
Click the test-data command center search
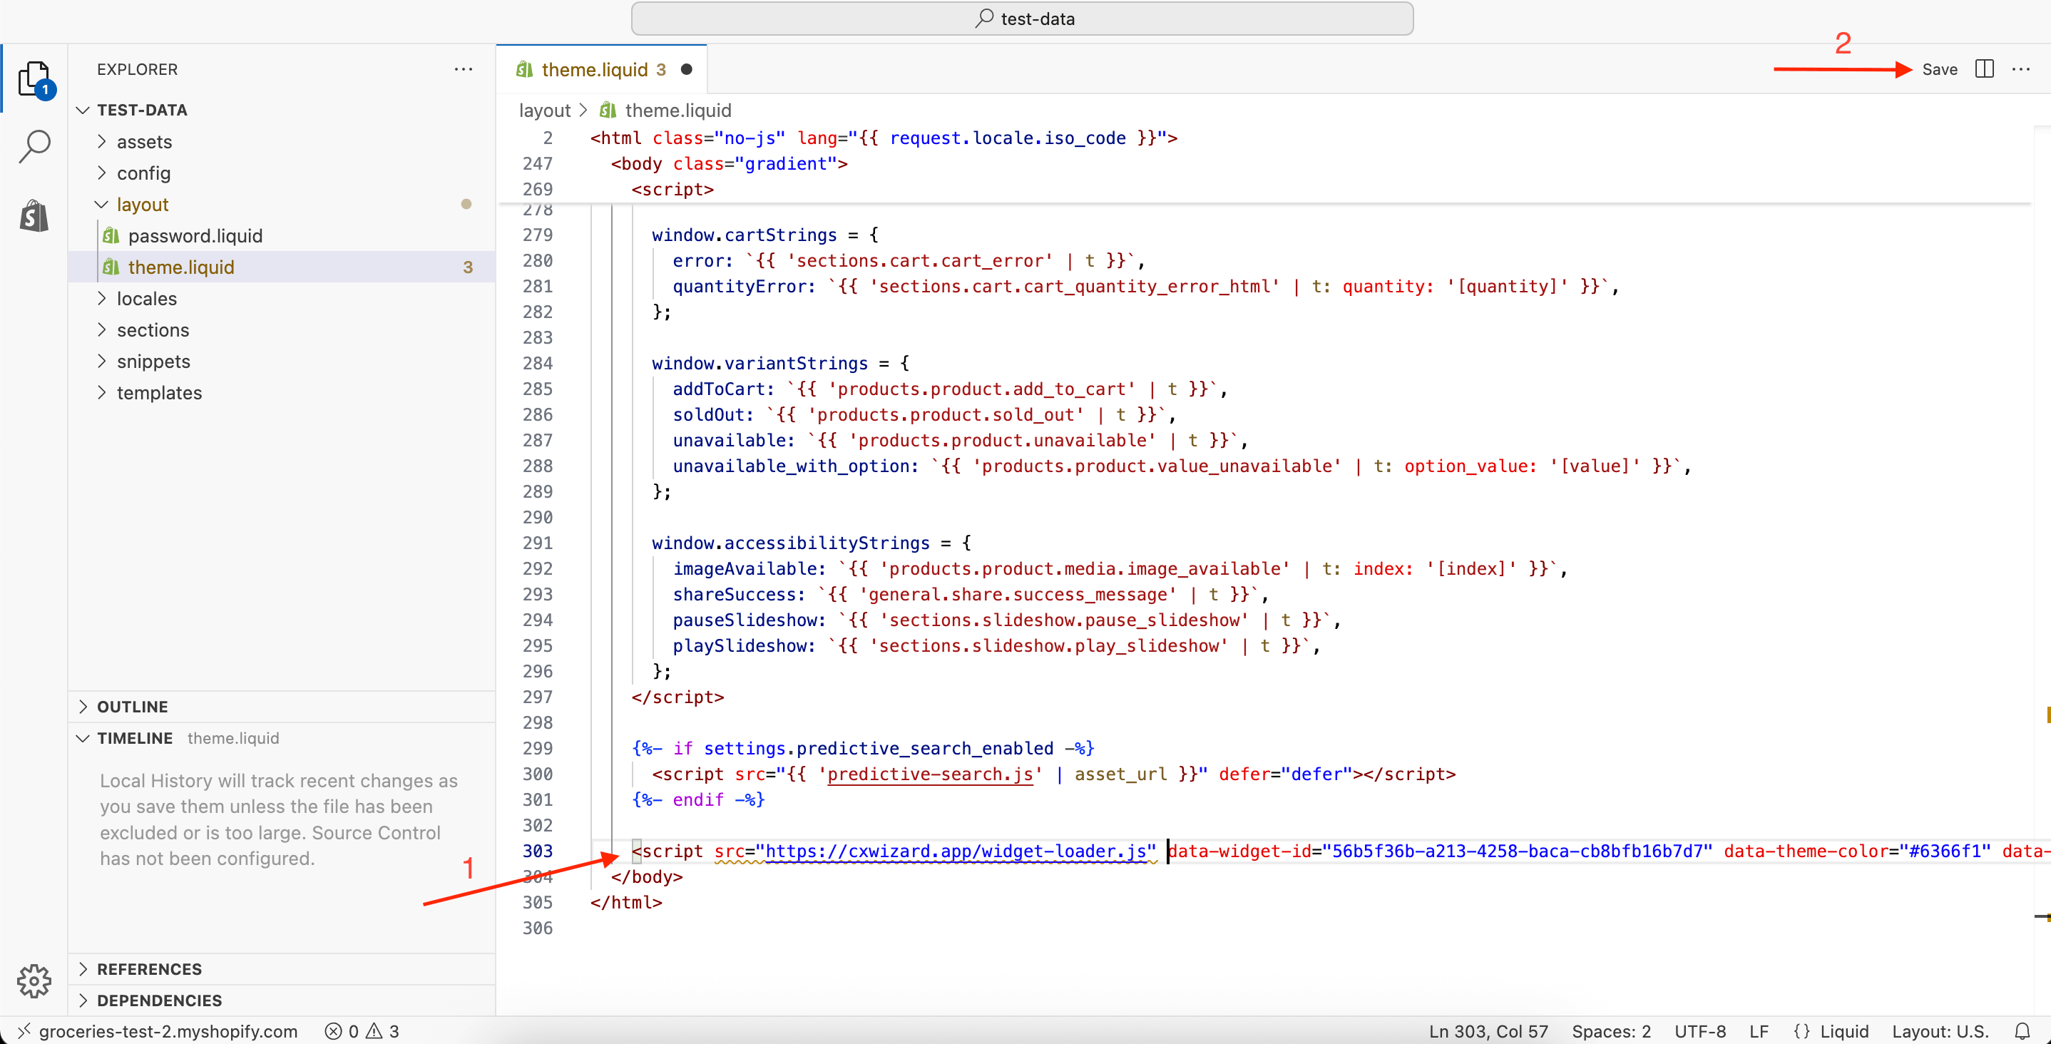click(x=1023, y=19)
